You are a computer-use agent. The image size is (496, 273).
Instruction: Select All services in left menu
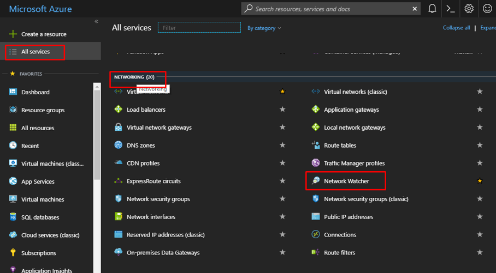point(36,52)
